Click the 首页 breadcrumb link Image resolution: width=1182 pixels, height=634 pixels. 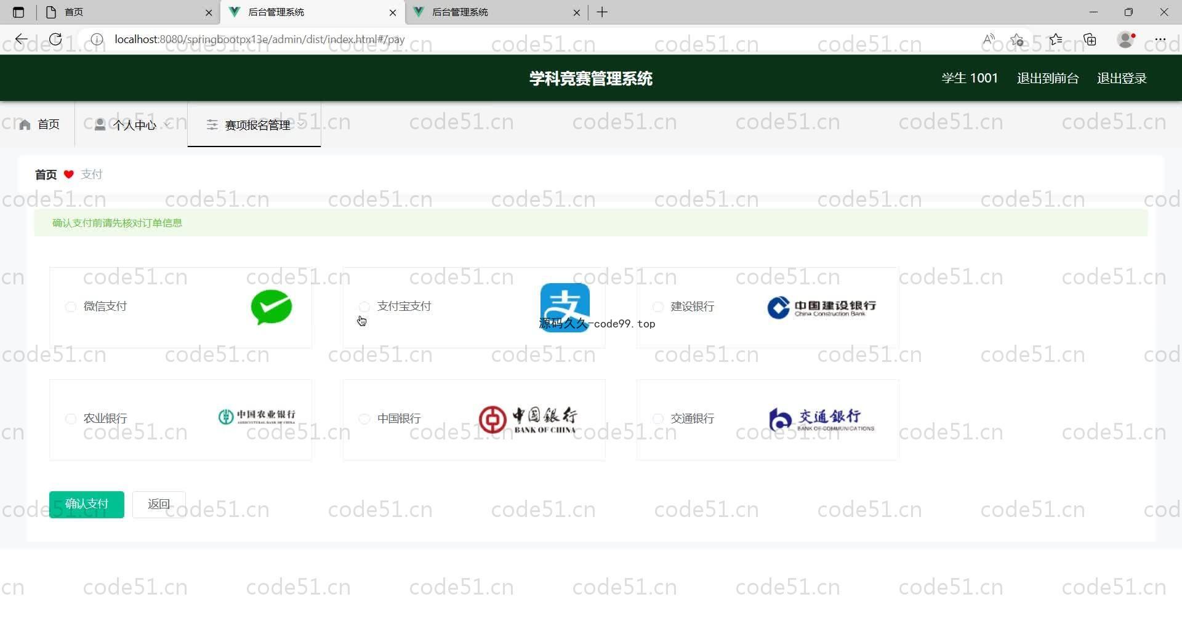click(x=46, y=175)
